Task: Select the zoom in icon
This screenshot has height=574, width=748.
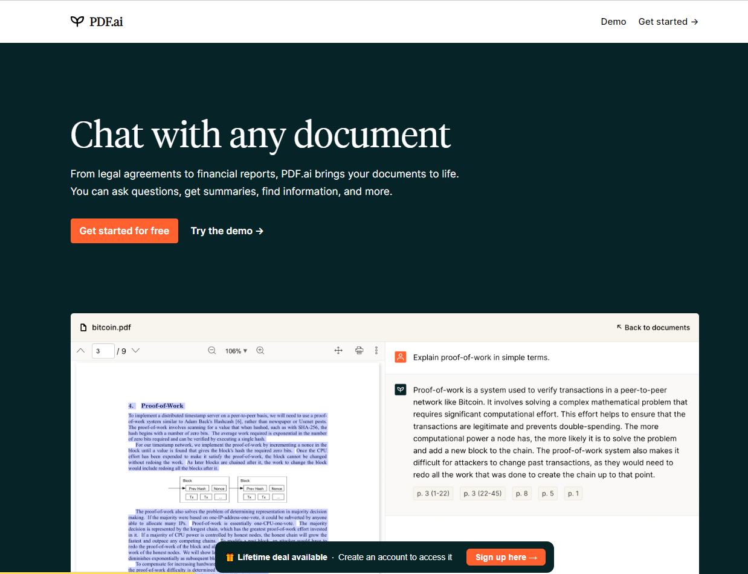Action: click(260, 350)
